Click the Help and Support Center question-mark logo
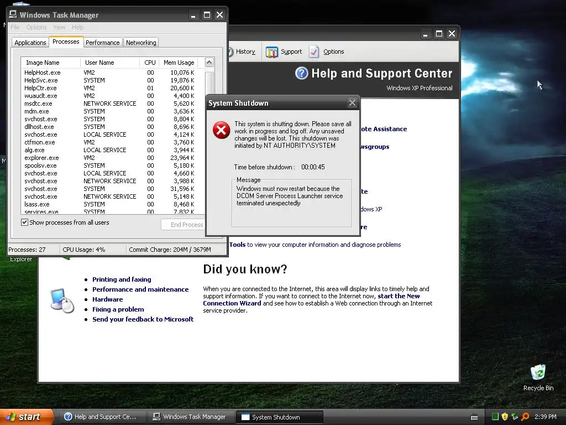This screenshot has width=566, height=425. pyautogui.click(x=301, y=73)
